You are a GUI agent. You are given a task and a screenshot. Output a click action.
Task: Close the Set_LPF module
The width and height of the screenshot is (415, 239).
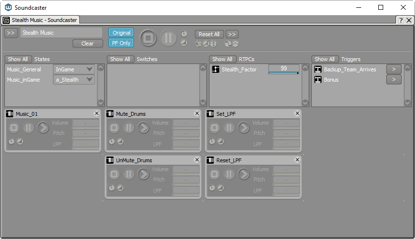coord(297,113)
